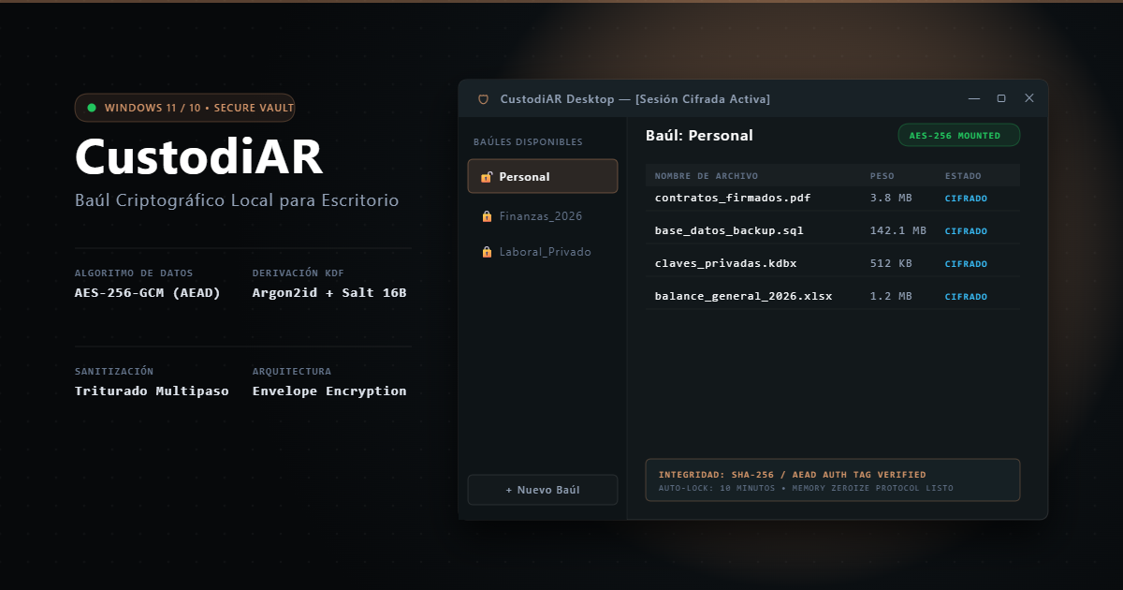
Task: Click the Baúl Criptográfico Local subtitle
Action: coord(237,200)
